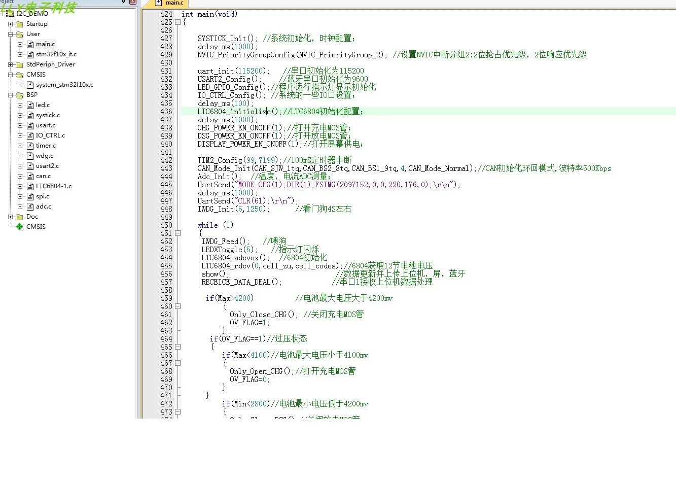Collapse the while loop block at line 451

coord(177,233)
